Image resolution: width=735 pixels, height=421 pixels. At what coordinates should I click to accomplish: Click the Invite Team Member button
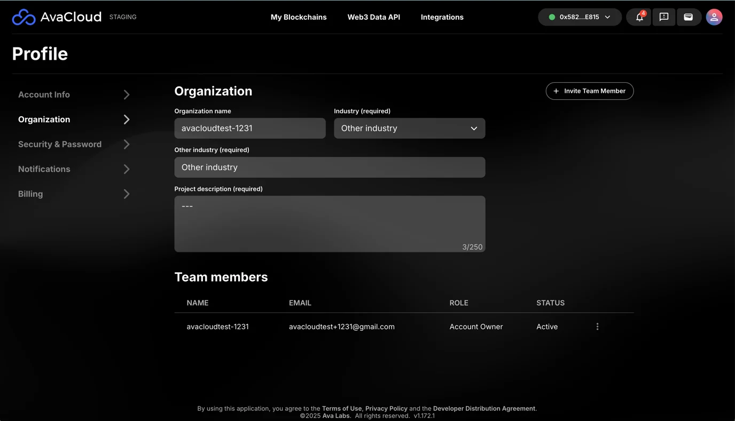[x=590, y=91]
